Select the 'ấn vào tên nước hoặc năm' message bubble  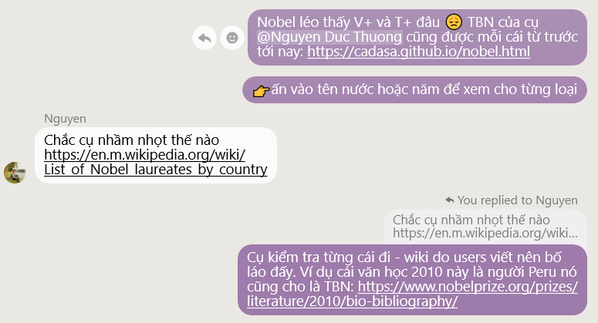[414, 90]
